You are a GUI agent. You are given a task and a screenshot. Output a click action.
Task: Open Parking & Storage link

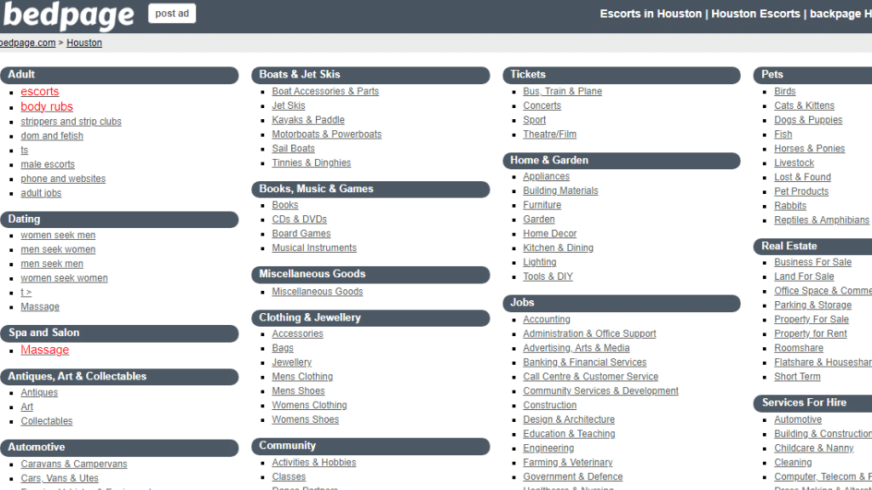(x=812, y=305)
